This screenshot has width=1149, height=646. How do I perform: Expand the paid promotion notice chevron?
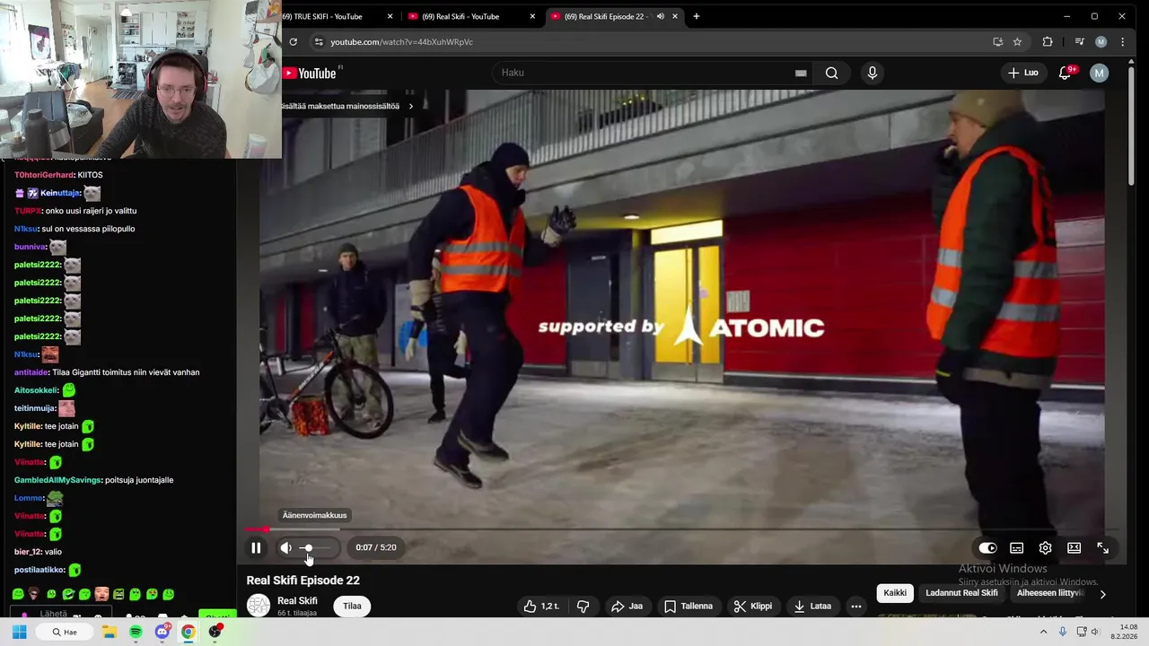(x=411, y=106)
